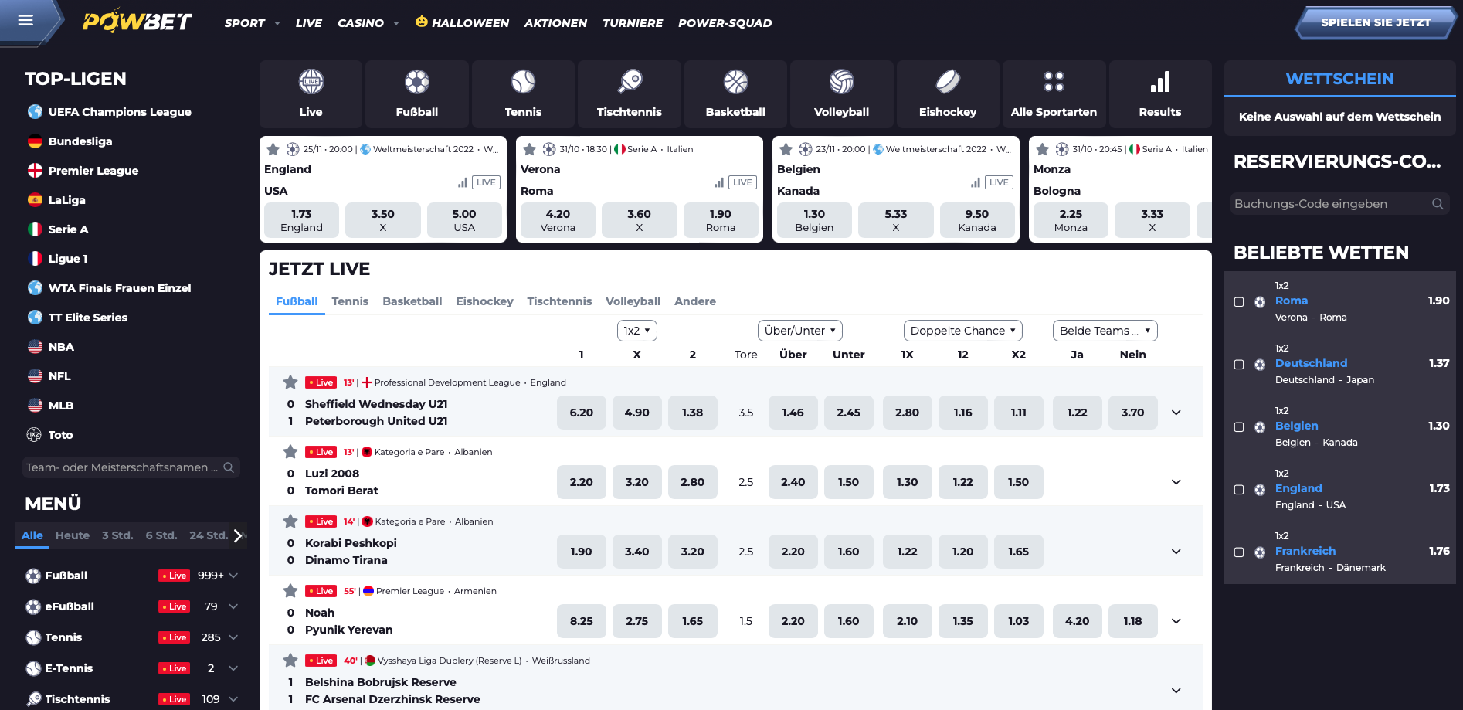Open the Results icon tile
Screen dimensions: 1463x710
[1160, 93]
